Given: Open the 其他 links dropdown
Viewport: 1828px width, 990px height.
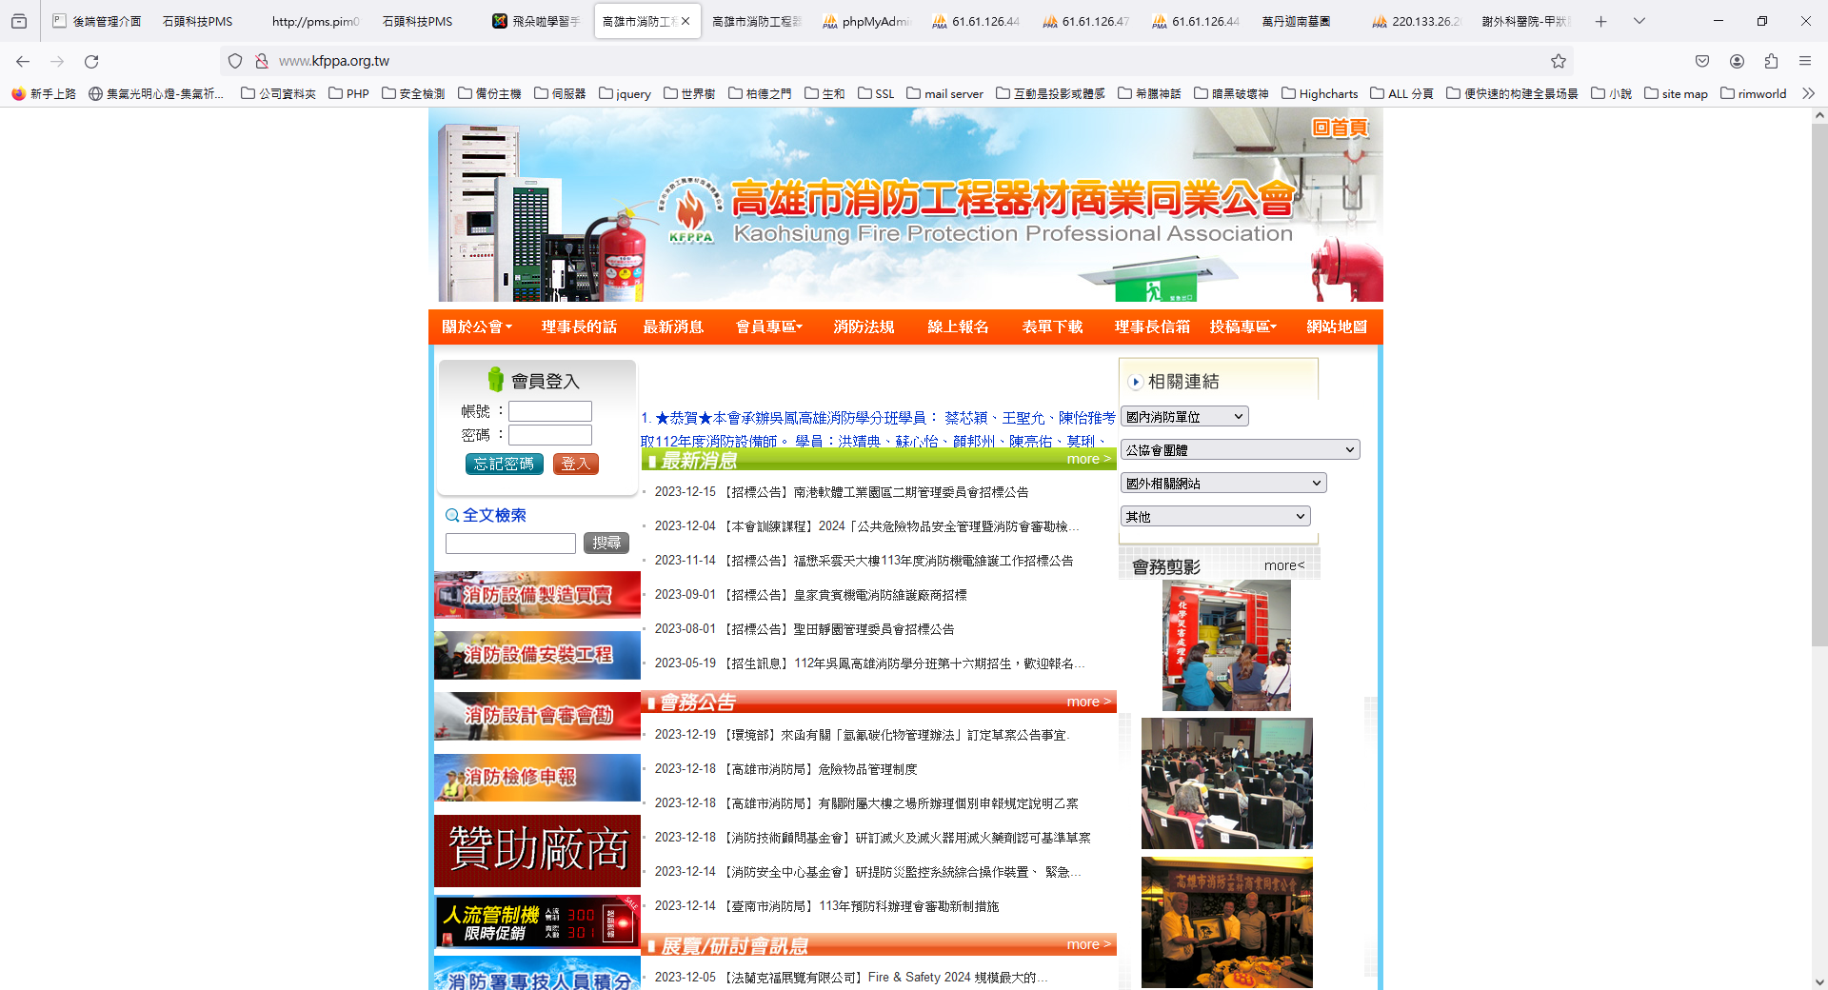Looking at the screenshot, I should pos(1215,517).
